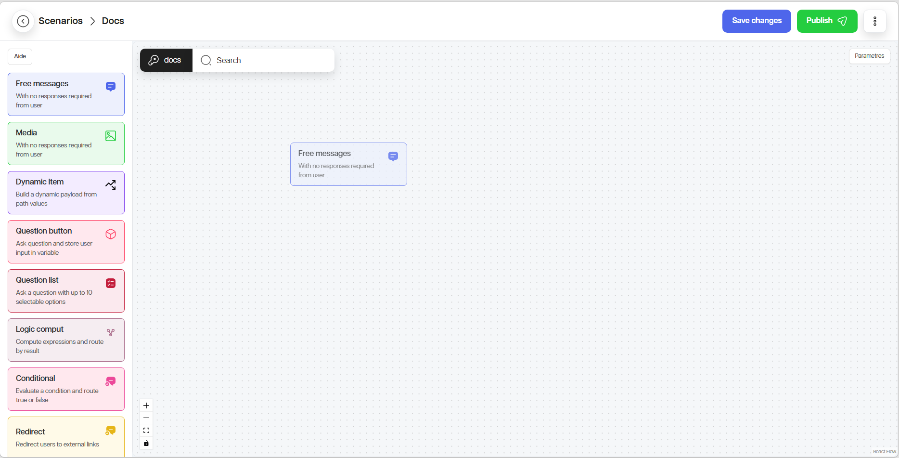This screenshot has width=899, height=458.
Task: Toggle the canvas interactivity lock
Action: click(146, 443)
